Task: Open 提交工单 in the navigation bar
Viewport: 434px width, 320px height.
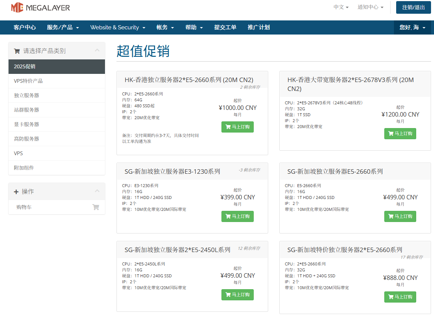Action: coord(225,27)
